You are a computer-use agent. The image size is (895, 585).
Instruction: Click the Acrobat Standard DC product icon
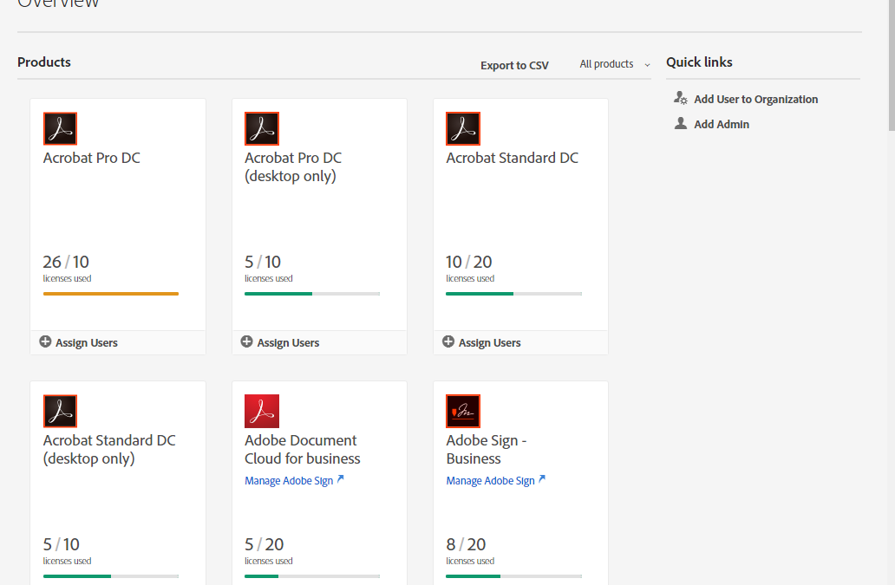pyautogui.click(x=462, y=129)
